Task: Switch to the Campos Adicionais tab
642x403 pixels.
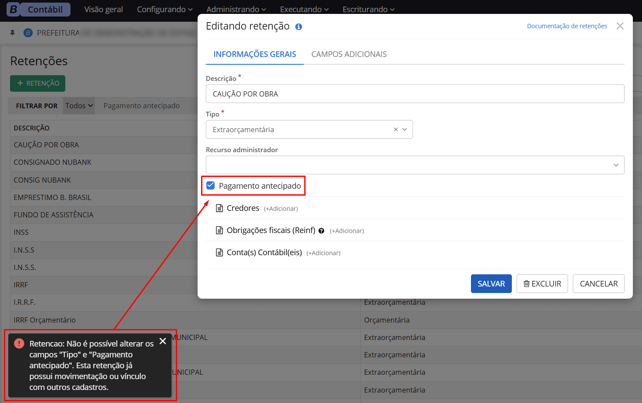Action: pyautogui.click(x=349, y=54)
